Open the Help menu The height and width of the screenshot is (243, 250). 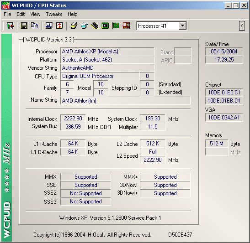[x=72, y=14]
